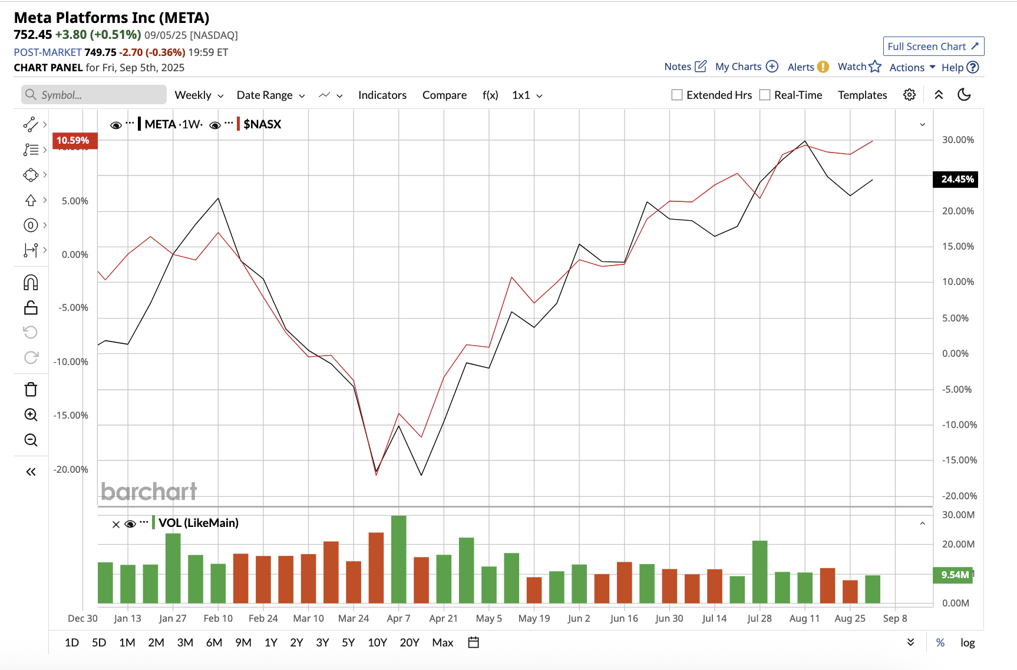Remove the VOL indicator pane

click(116, 524)
